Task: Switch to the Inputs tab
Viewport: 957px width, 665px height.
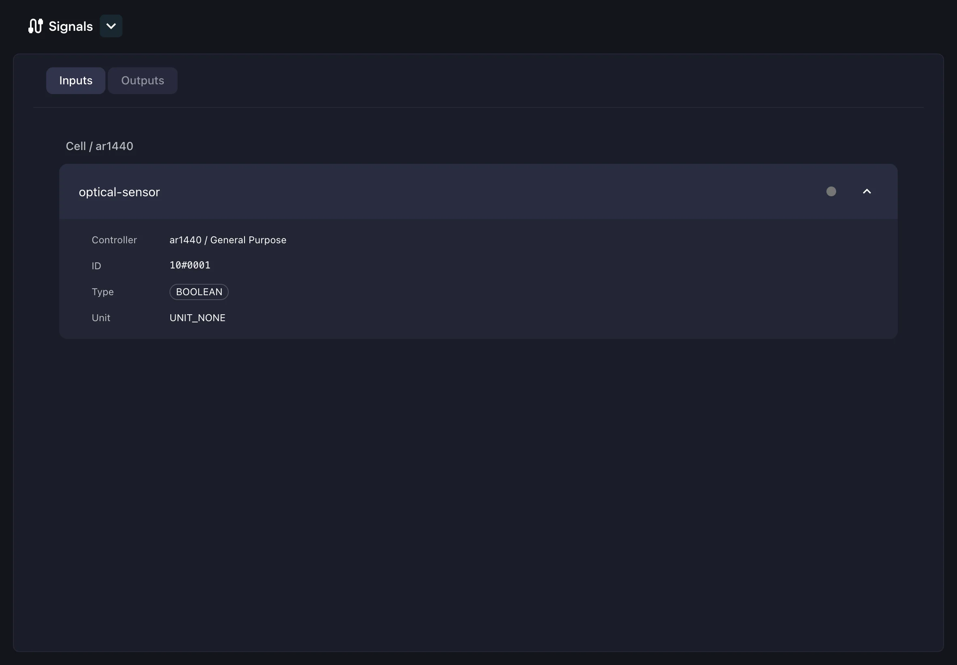Action: point(75,80)
